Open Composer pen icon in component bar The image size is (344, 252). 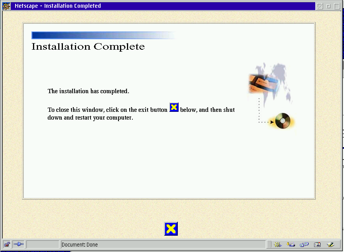[x=330, y=244]
